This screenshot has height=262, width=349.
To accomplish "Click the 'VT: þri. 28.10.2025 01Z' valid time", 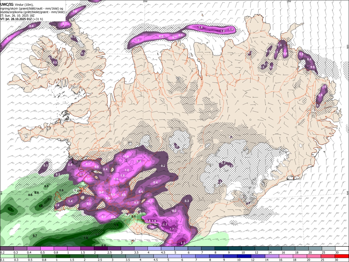I will tap(16, 19).
